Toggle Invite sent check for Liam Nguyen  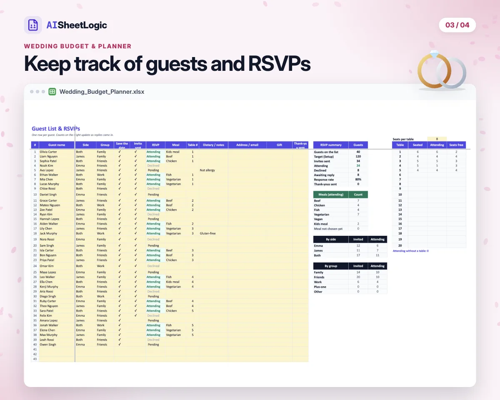(136, 156)
